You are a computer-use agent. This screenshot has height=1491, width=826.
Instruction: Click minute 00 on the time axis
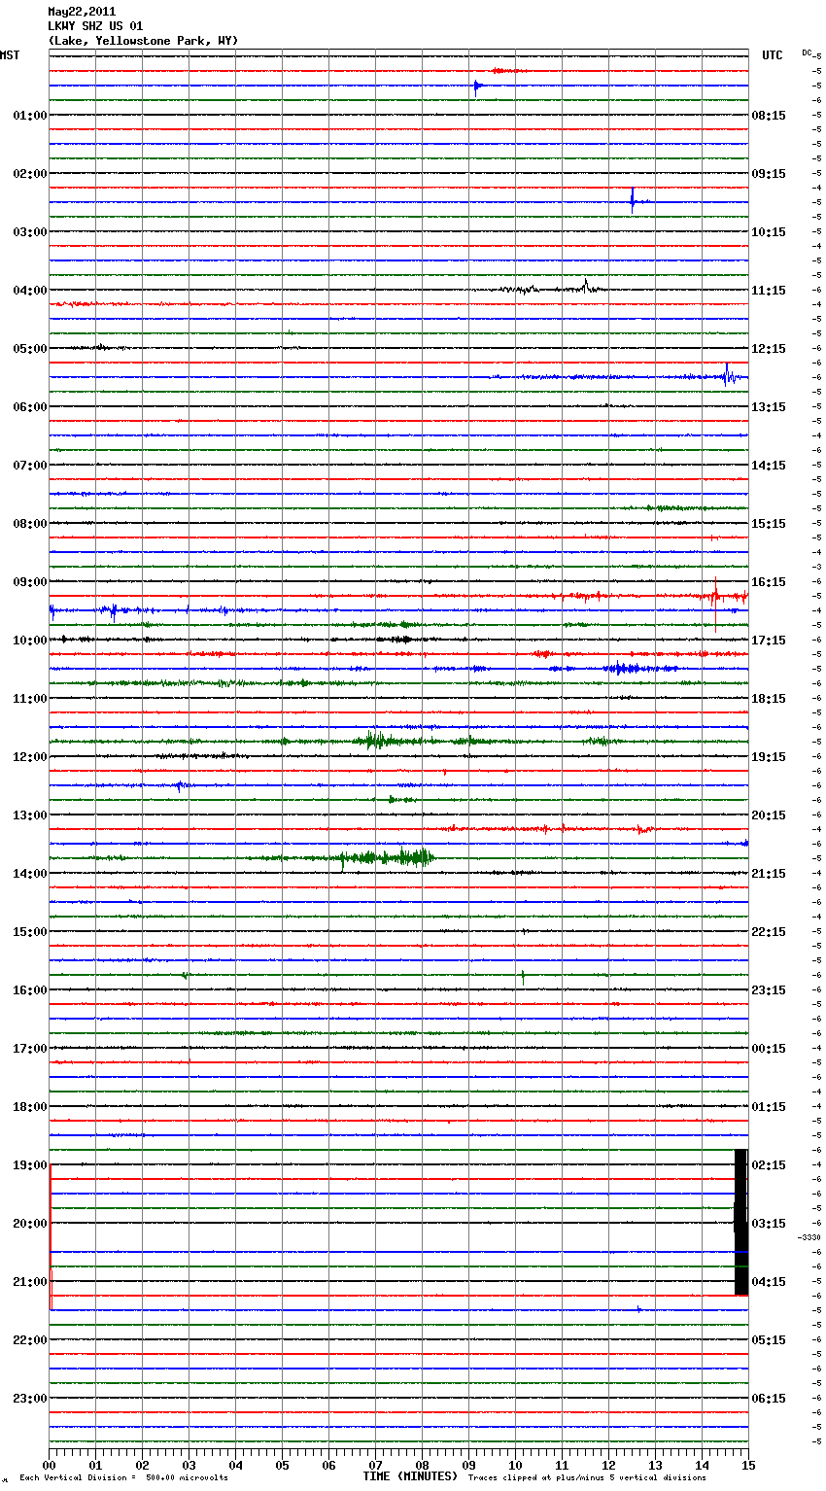pos(49,1464)
